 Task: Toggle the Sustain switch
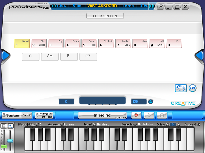pos(4,115)
